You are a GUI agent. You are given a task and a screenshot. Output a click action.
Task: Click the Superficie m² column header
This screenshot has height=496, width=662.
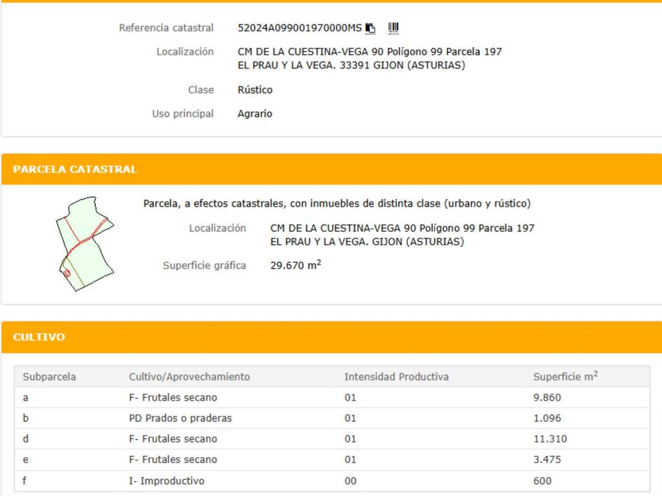click(565, 377)
